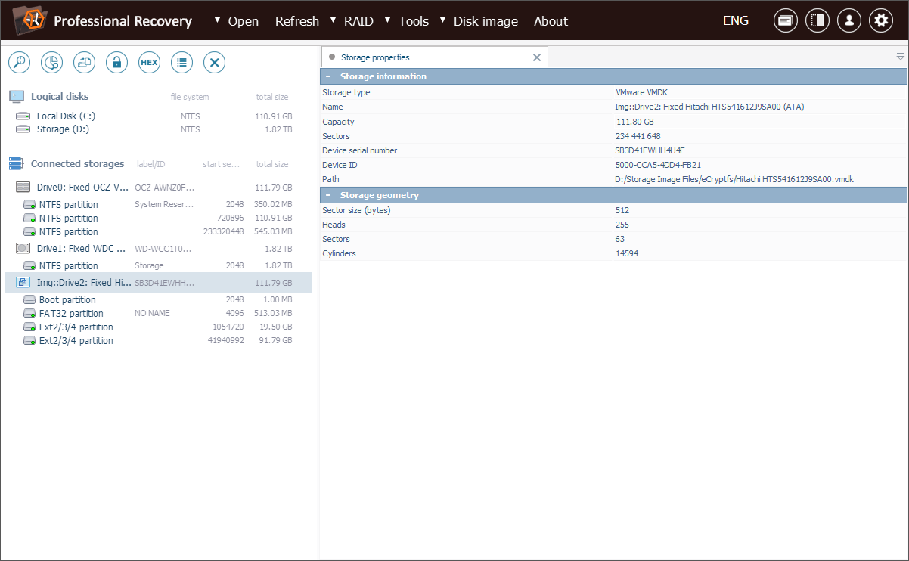
Task: Click the RAID menu label
Action: 358,21
